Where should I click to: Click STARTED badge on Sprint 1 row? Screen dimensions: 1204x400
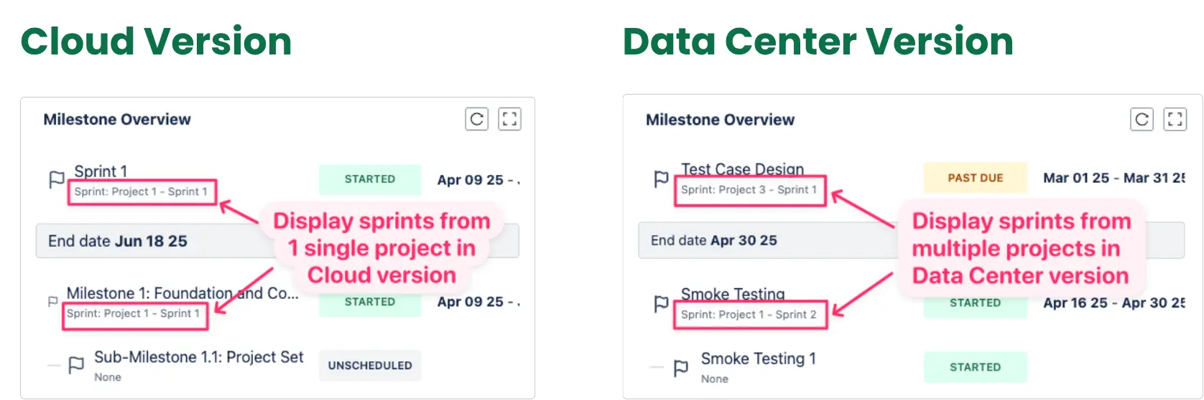coord(369,179)
